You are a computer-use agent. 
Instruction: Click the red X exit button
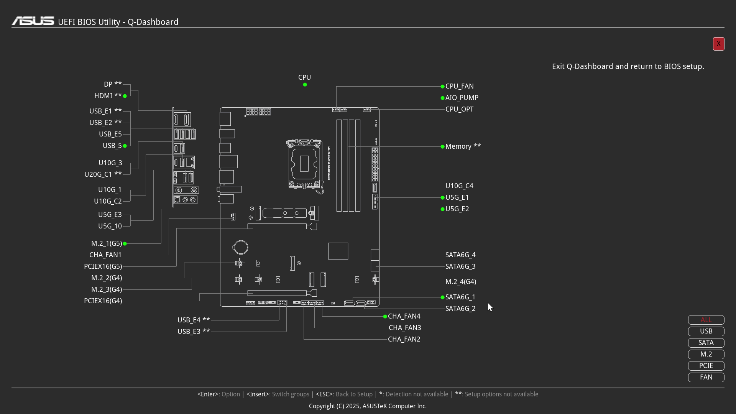click(718, 44)
